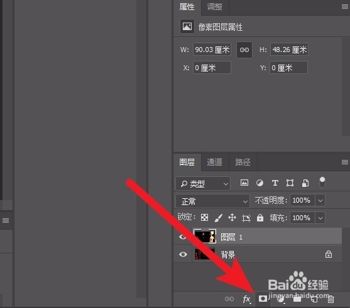350x308 pixels.
Task: Lock position move icon
Action: [232, 217]
